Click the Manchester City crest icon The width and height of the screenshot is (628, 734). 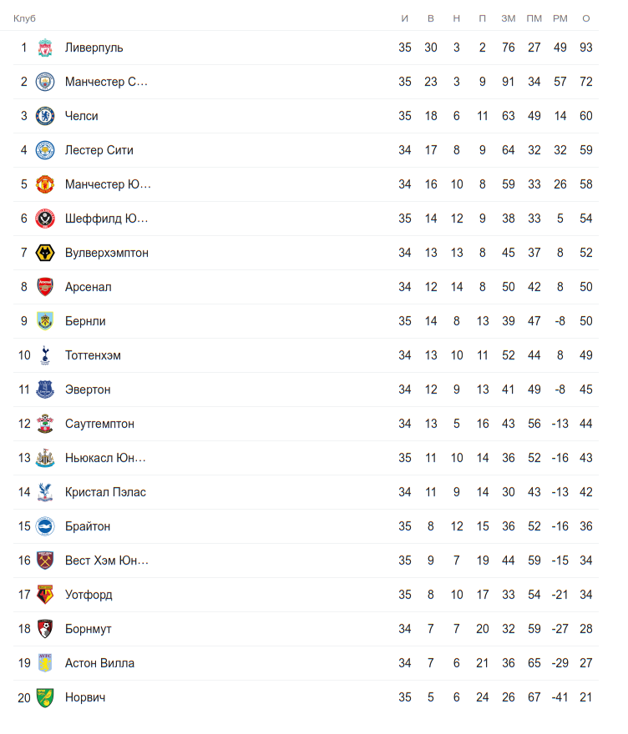point(45,82)
